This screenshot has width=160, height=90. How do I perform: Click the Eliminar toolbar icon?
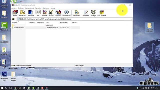click(x=45, y=13)
